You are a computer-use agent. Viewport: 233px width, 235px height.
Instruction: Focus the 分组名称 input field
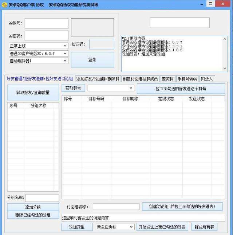tap(42, 198)
